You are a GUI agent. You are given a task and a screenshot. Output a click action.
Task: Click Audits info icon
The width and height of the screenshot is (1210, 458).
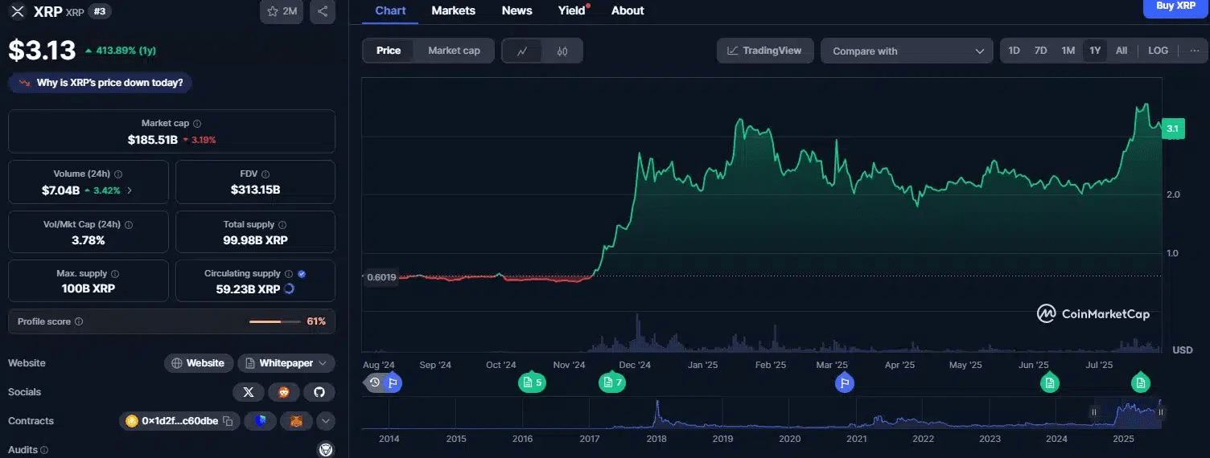pos(44,451)
